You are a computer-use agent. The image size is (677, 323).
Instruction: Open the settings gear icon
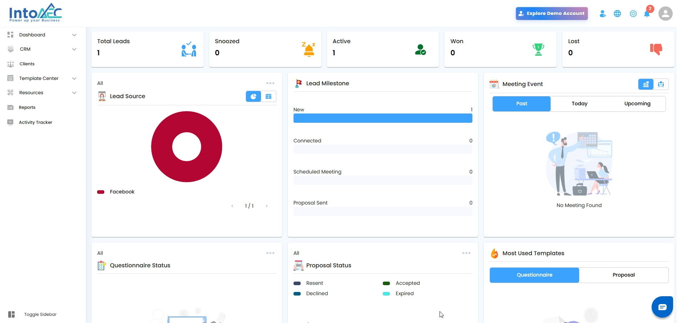(x=633, y=14)
